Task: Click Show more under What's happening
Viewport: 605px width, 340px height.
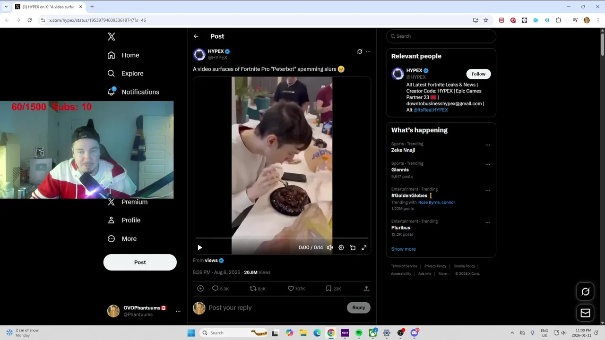Action: [x=404, y=249]
